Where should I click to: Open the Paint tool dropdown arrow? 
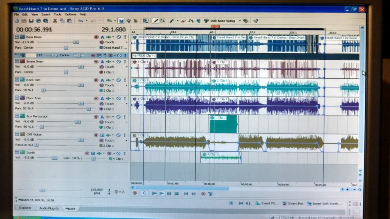[177, 21]
